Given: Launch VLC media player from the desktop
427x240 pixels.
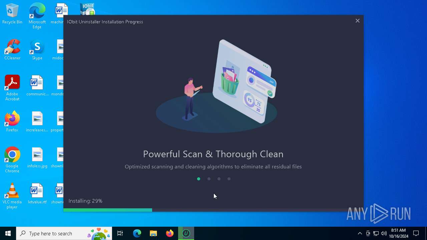Looking at the screenshot, I should coord(12,196).
